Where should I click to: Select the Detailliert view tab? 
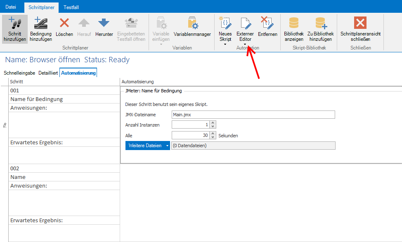click(48, 73)
